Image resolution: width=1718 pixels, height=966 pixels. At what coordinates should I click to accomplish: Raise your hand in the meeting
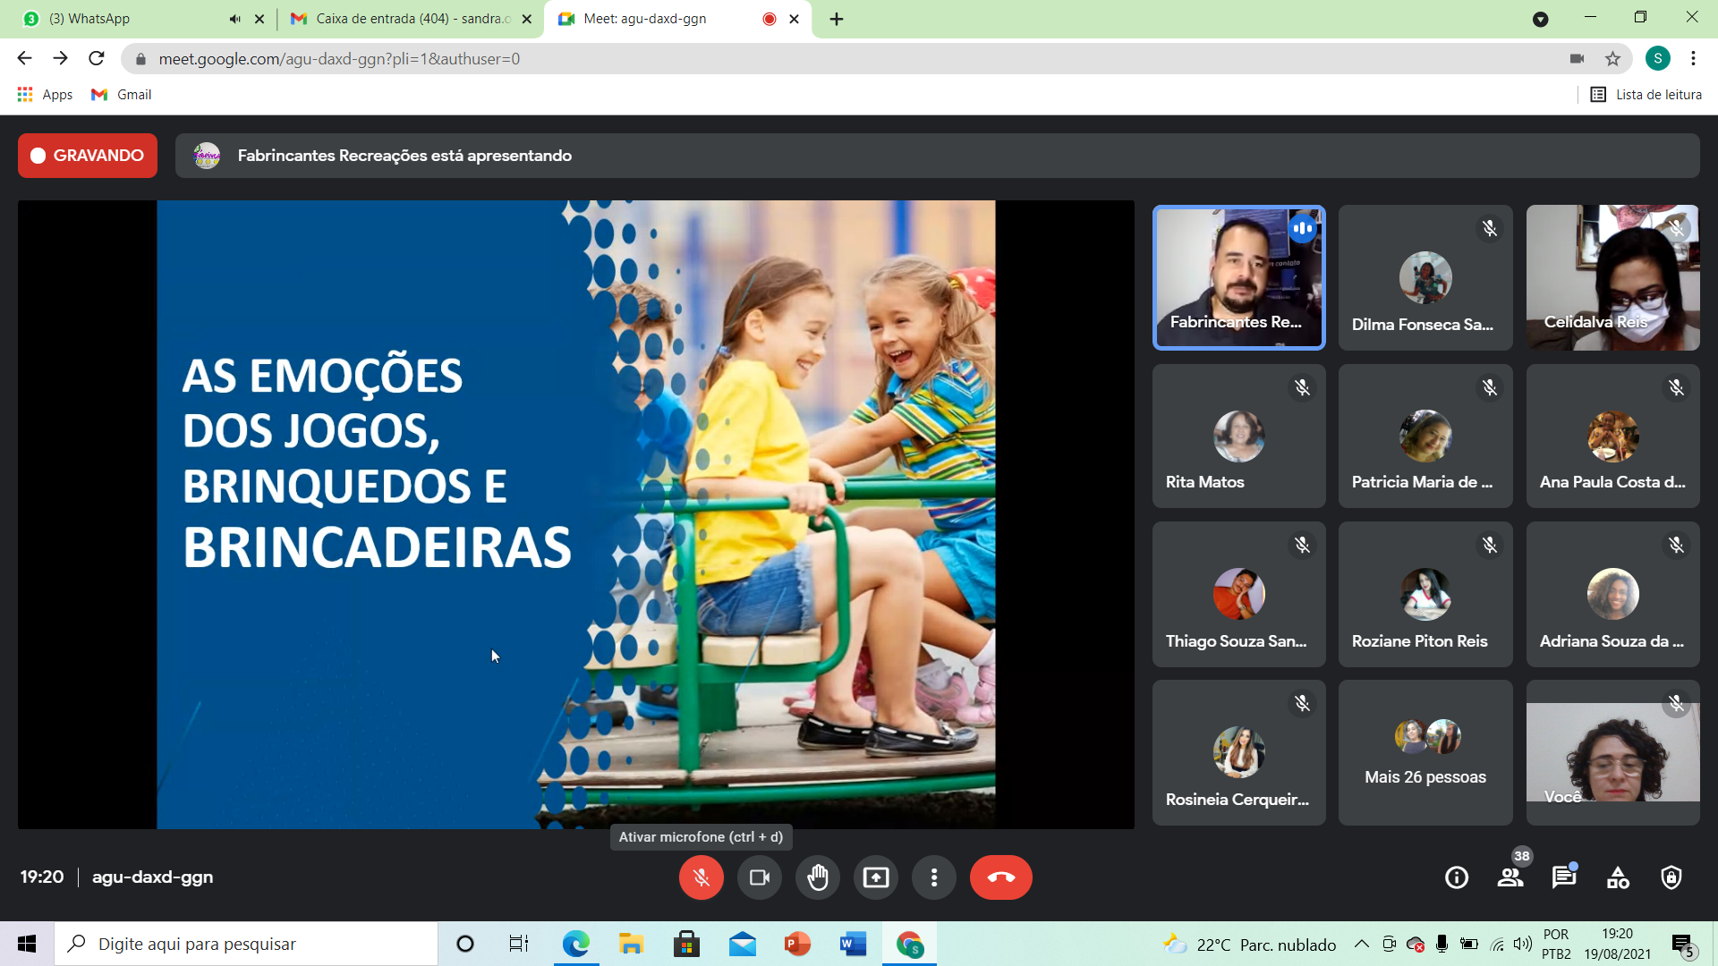coord(818,877)
